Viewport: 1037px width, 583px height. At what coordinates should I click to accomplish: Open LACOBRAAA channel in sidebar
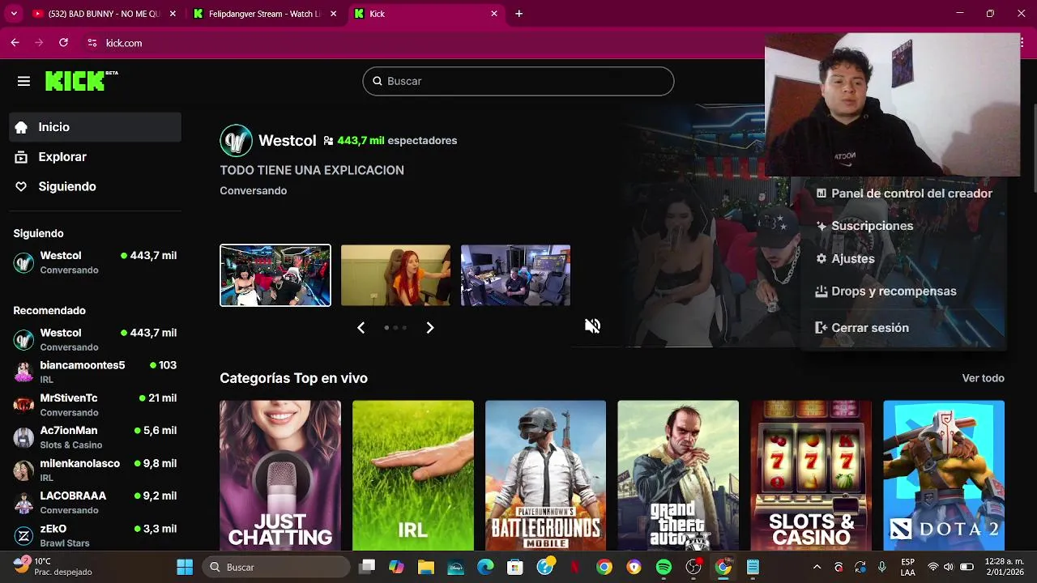(x=96, y=502)
